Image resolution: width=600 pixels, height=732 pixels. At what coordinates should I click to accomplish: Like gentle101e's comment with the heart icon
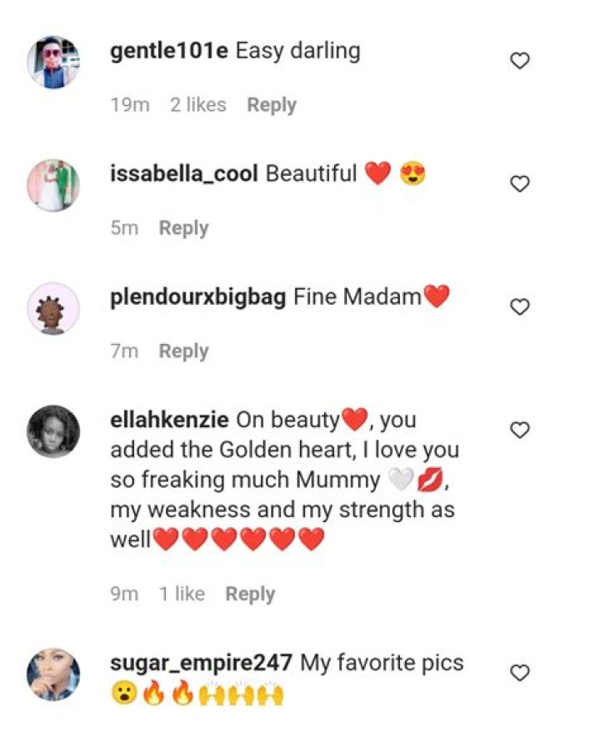(521, 60)
